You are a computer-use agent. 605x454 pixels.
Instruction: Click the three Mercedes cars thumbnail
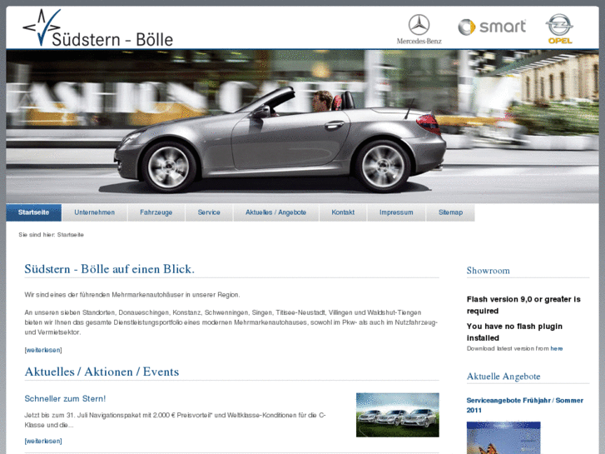[398, 415]
